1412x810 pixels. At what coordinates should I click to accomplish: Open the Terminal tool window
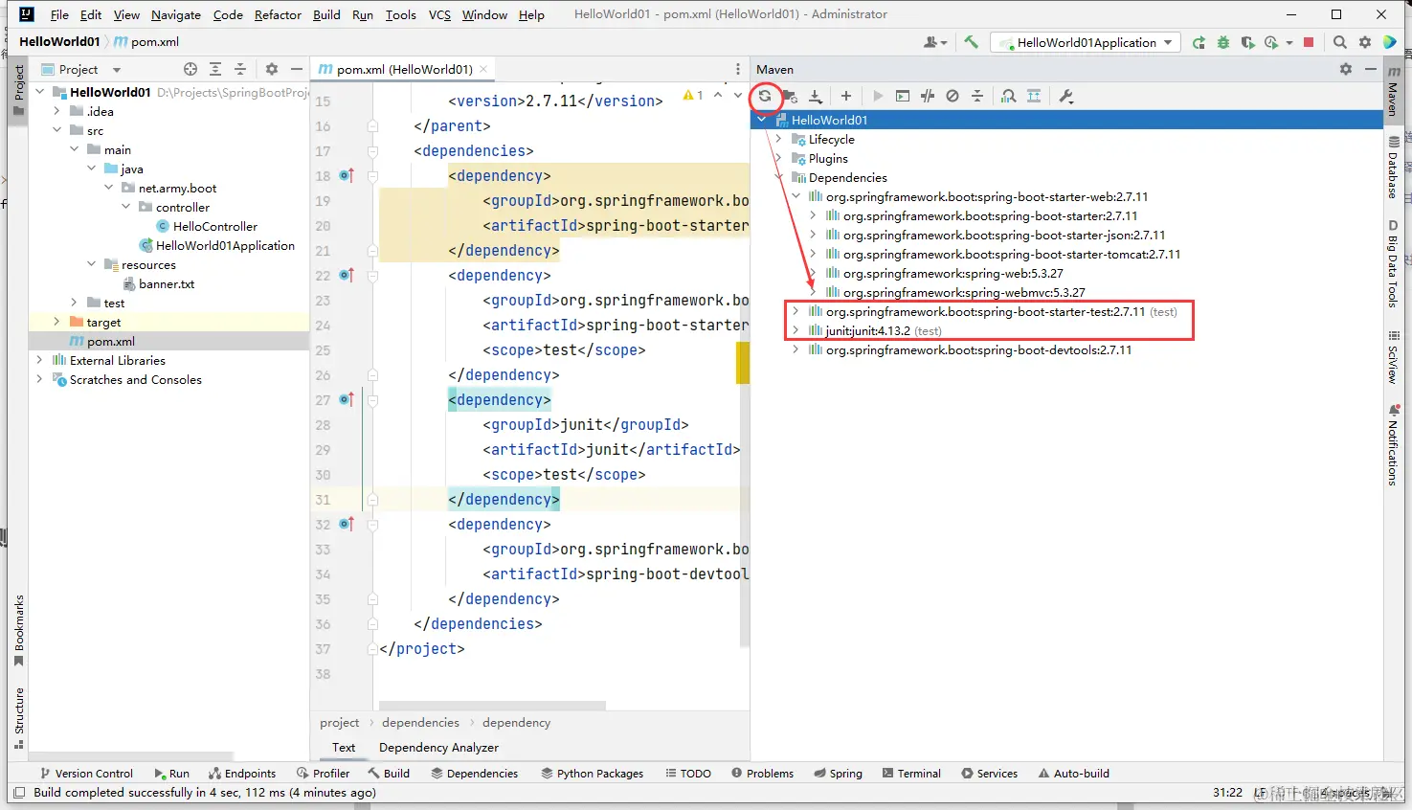[x=911, y=773]
